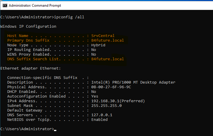This screenshot has height=136, width=213.
Task: Click the DHCP Enabled No value
Action: point(93,92)
